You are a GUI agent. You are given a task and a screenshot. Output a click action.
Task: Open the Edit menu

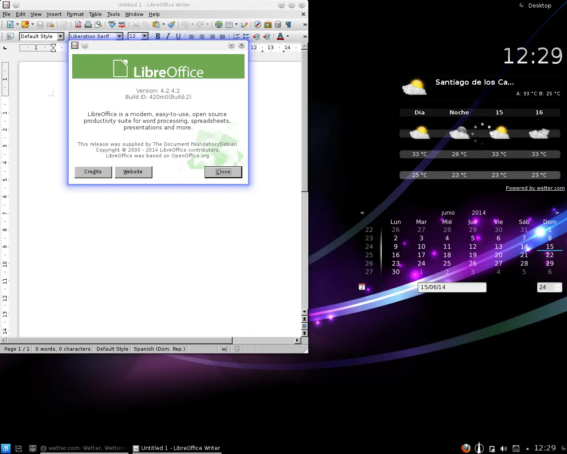click(21, 14)
